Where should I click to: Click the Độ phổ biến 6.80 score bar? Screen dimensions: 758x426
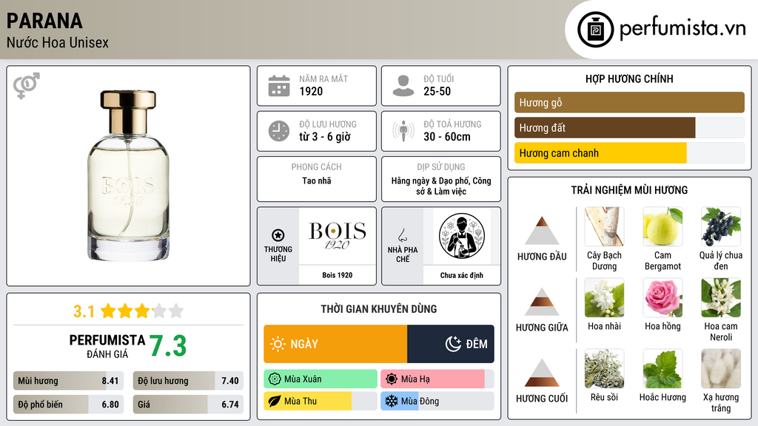69,405
